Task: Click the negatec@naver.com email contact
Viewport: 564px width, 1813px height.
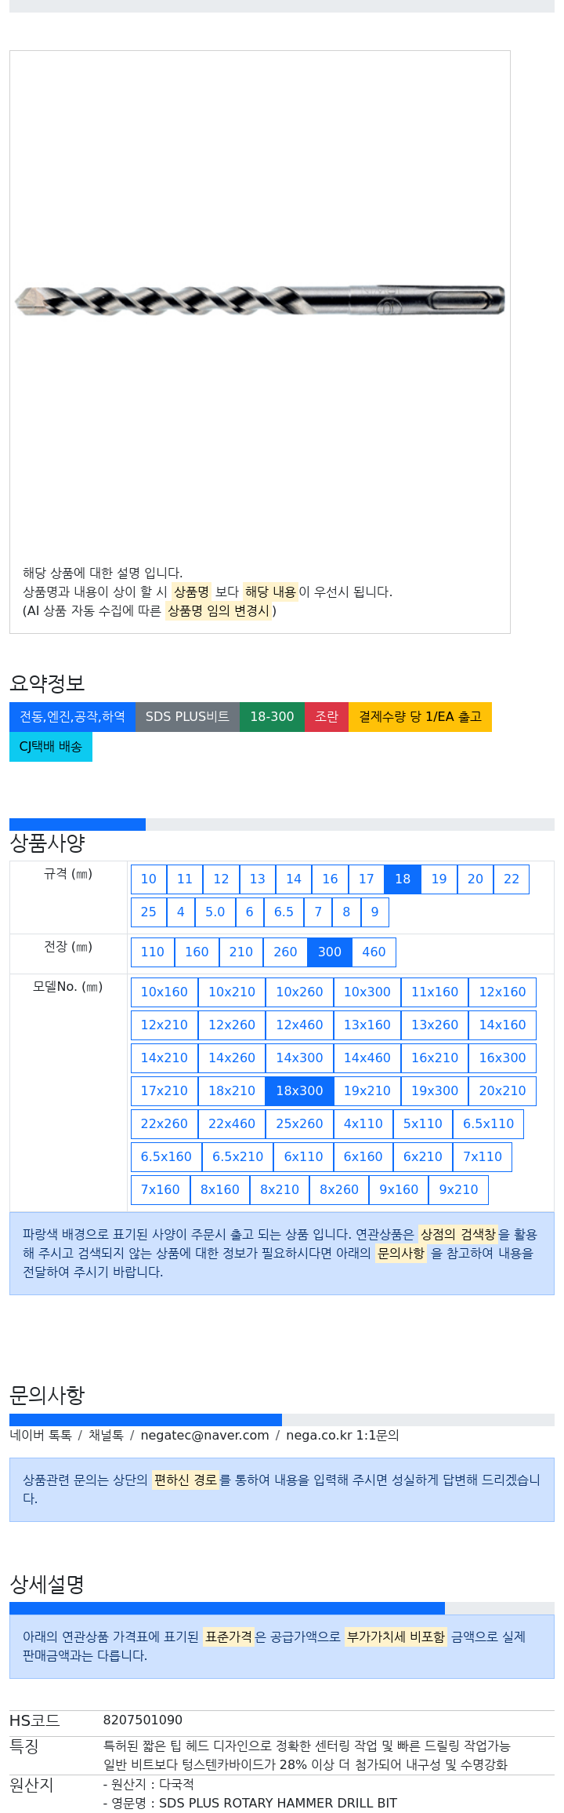Action: 204,1436
